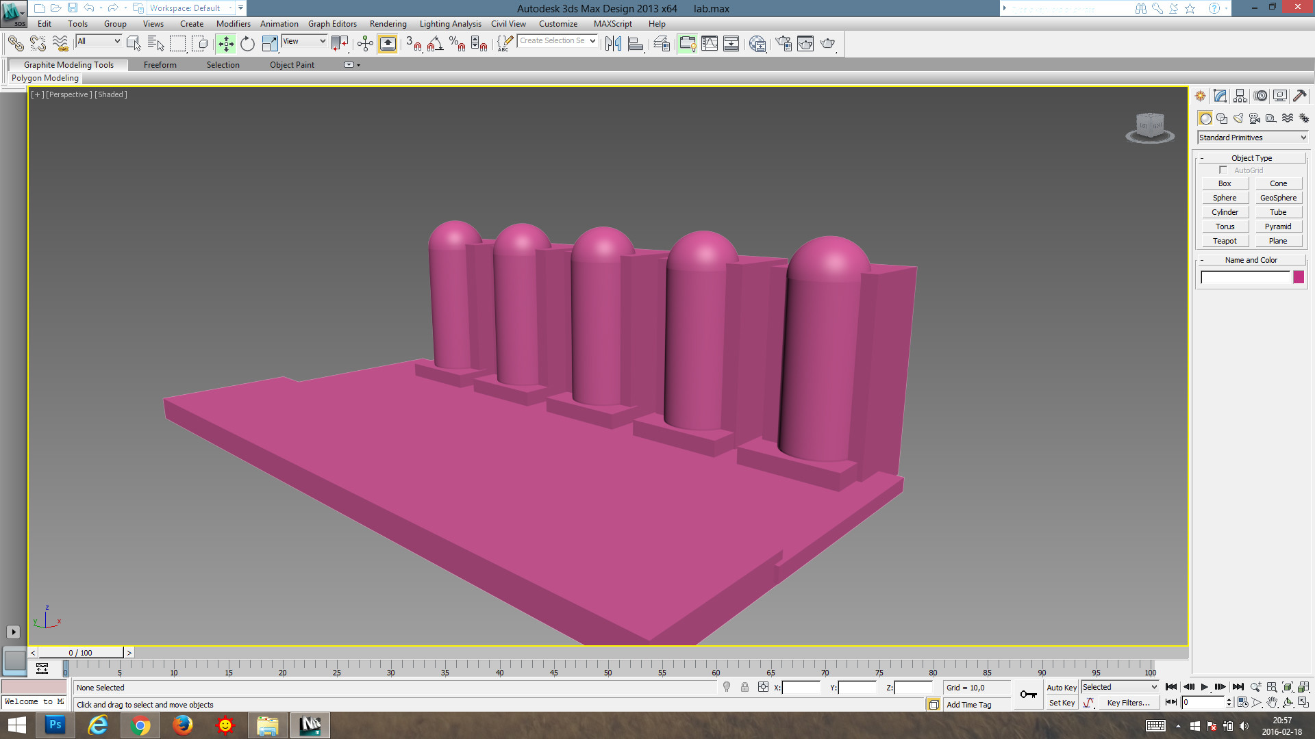Select the Lights category icon
Viewport: 1315px width, 739px height.
tap(1238, 118)
